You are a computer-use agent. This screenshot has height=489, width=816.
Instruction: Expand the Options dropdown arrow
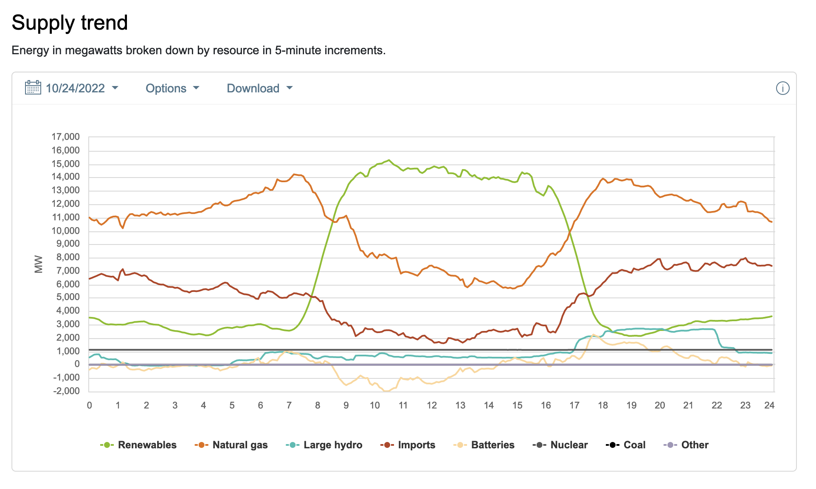pos(196,88)
